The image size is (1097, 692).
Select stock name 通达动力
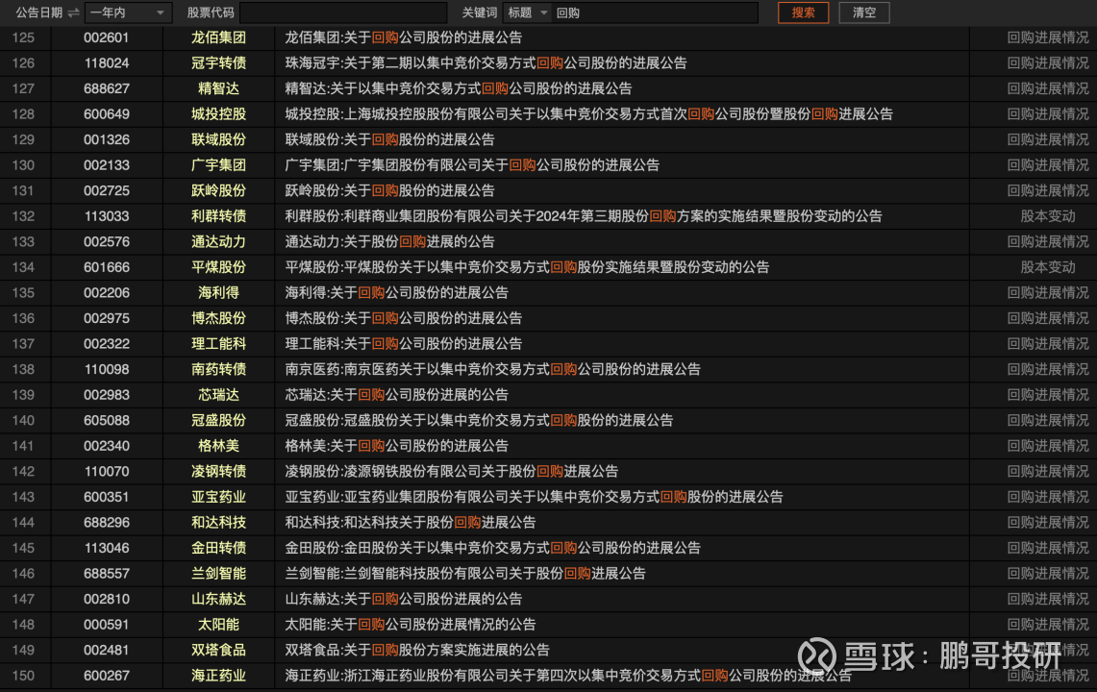(218, 242)
